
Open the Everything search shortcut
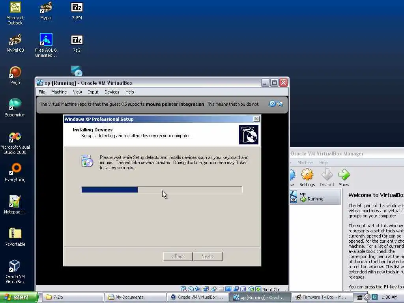point(15,173)
